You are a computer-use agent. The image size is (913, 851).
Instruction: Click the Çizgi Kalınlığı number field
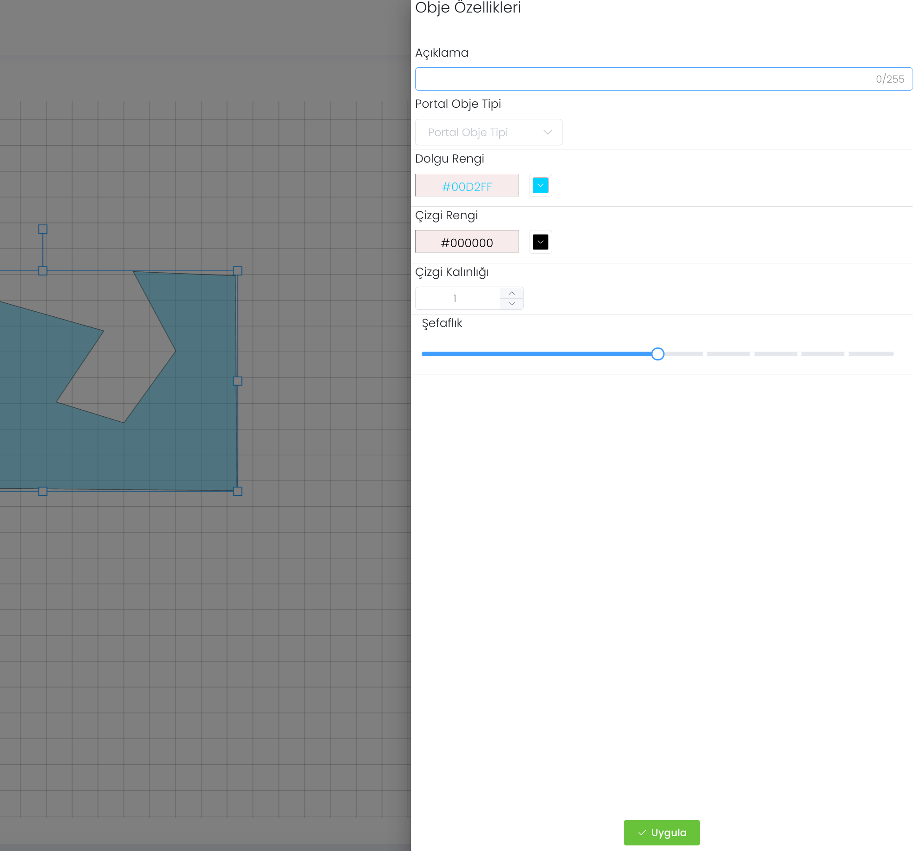[x=456, y=298]
